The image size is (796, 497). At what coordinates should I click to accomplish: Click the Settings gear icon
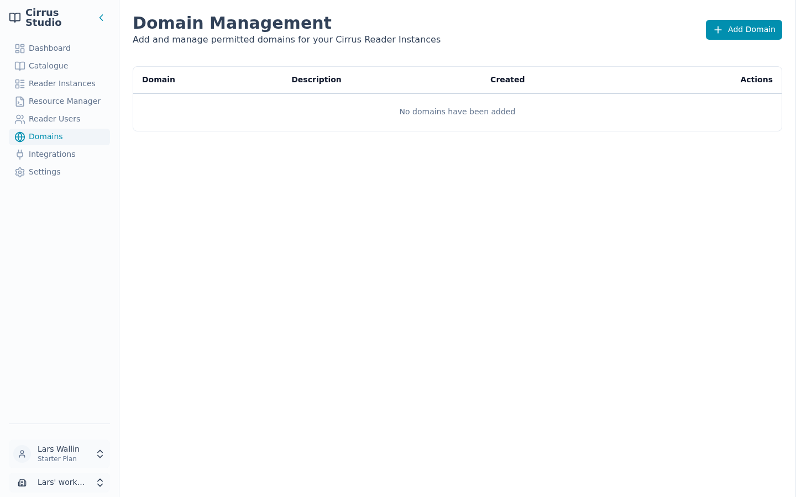click(20, 172)
